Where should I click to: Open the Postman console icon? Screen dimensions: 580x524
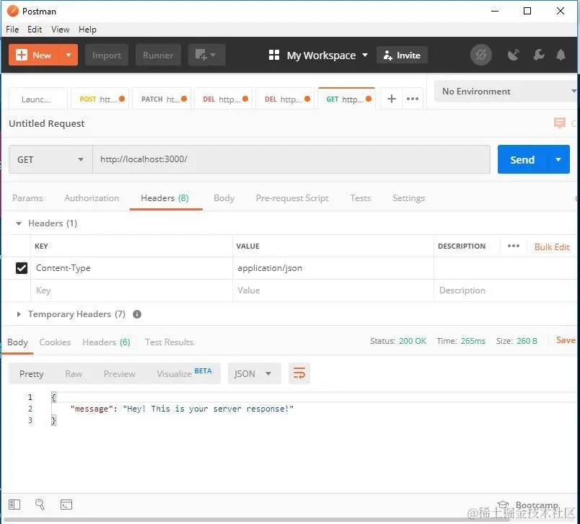pos(66,505)
